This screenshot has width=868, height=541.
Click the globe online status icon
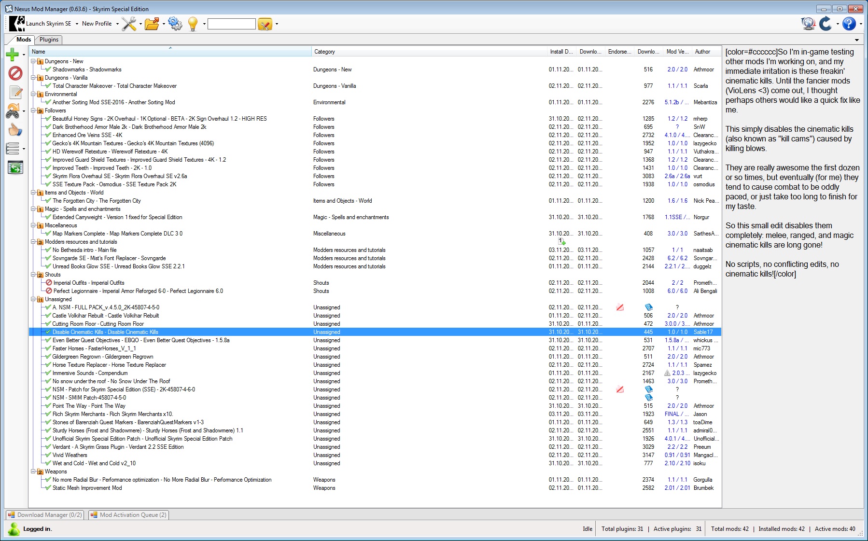point(808,24)
